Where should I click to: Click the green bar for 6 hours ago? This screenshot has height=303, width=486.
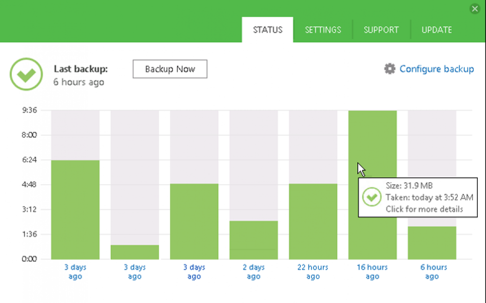coord(432,242)
